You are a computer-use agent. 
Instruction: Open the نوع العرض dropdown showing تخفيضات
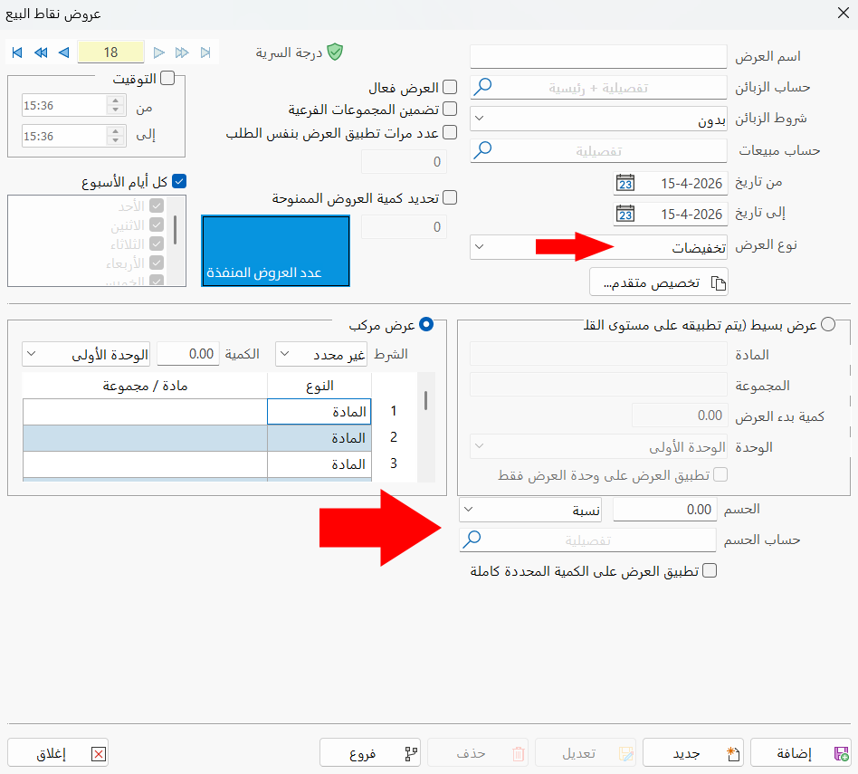(x=598, y=247)
